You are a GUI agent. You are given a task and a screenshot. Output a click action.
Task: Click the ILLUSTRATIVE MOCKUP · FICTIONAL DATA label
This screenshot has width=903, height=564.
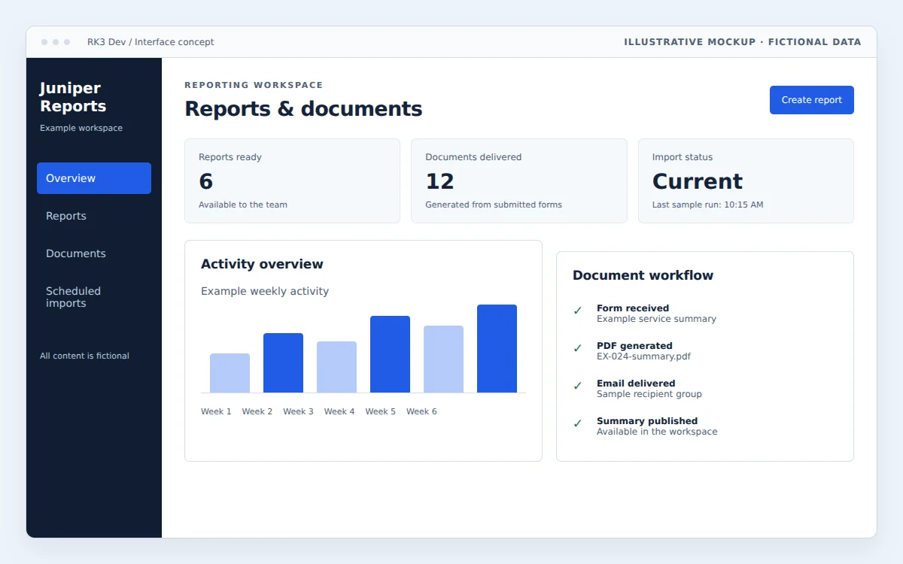(743, 42)
